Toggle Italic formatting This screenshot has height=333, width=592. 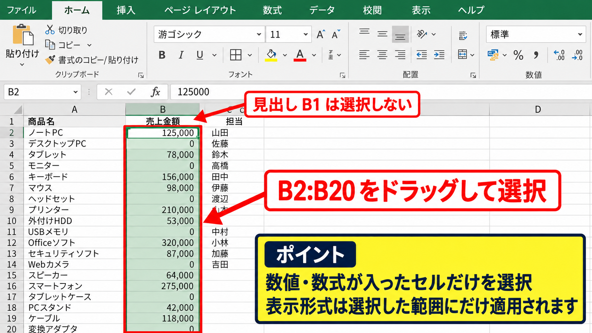click(181, 55)
